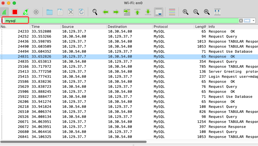Select packet 25415 Login Request

[129, 77]
